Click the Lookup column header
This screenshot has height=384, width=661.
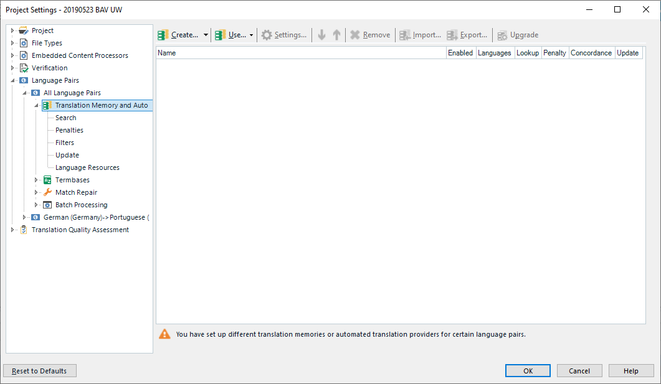[528, 53]
